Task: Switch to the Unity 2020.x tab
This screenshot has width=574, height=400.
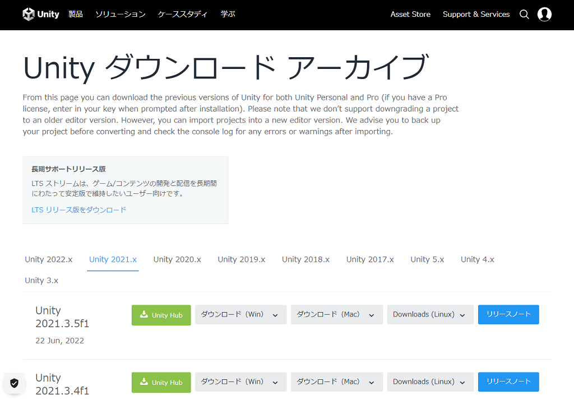Action: tap(177, 259)
